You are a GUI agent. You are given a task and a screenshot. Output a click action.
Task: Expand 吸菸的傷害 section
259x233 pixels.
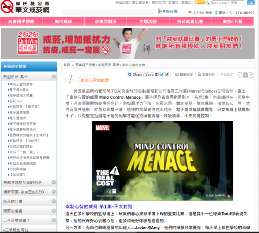click(54, 211)
